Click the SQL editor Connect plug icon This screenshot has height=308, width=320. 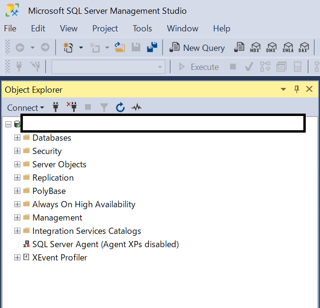point(19,67)
